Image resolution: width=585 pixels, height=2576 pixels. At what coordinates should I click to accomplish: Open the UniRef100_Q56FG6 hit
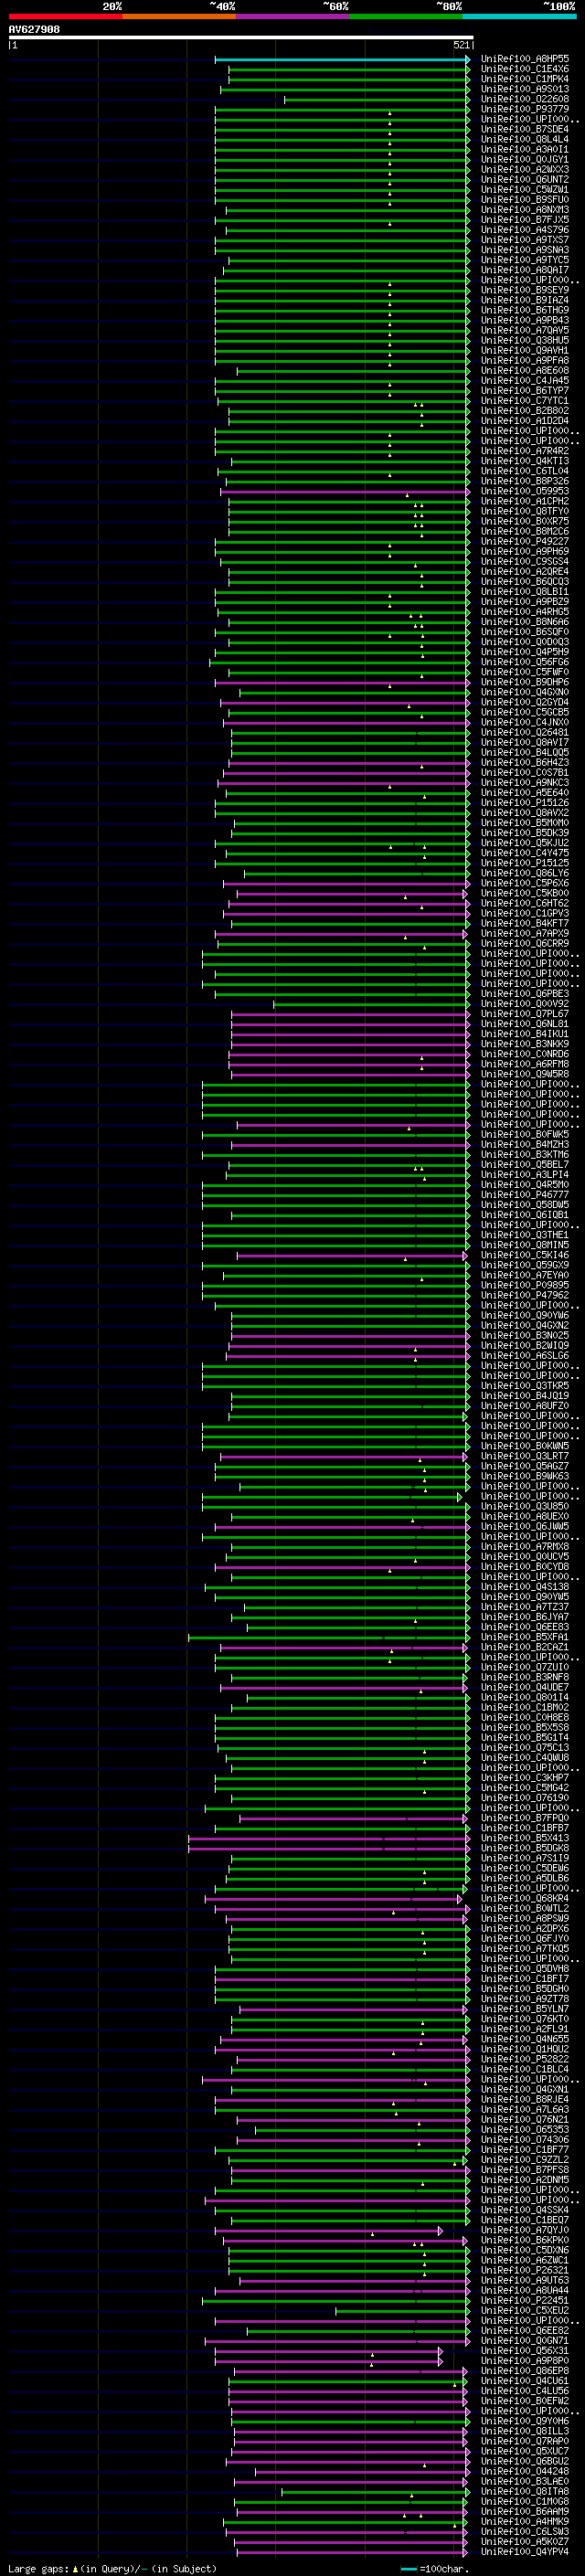click(524, 662)
